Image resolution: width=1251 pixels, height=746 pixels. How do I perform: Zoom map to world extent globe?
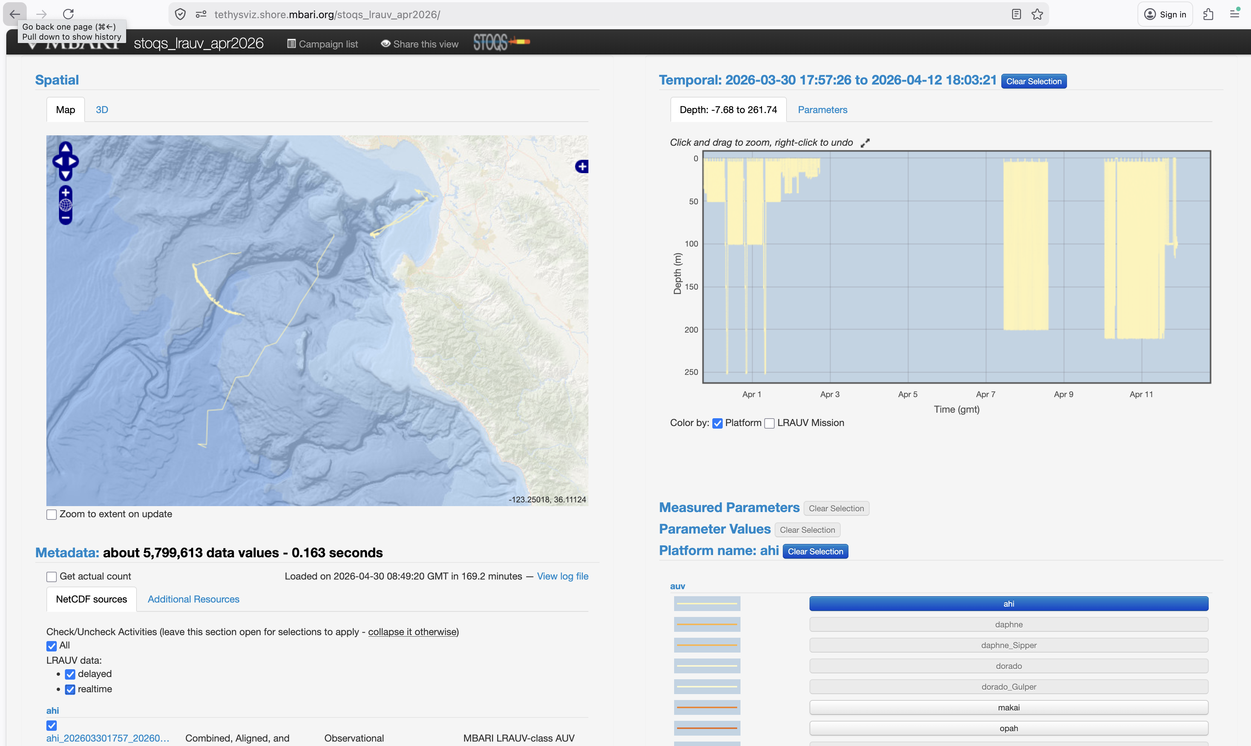coord(65,205)
